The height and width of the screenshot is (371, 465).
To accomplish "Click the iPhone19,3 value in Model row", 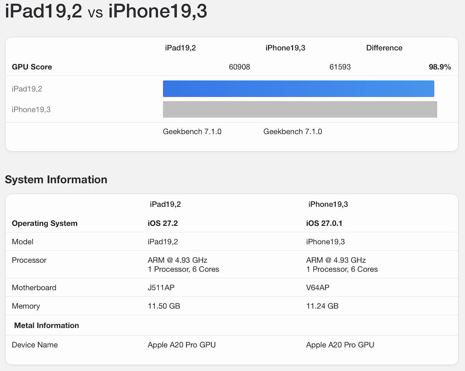I will (325, 242).
